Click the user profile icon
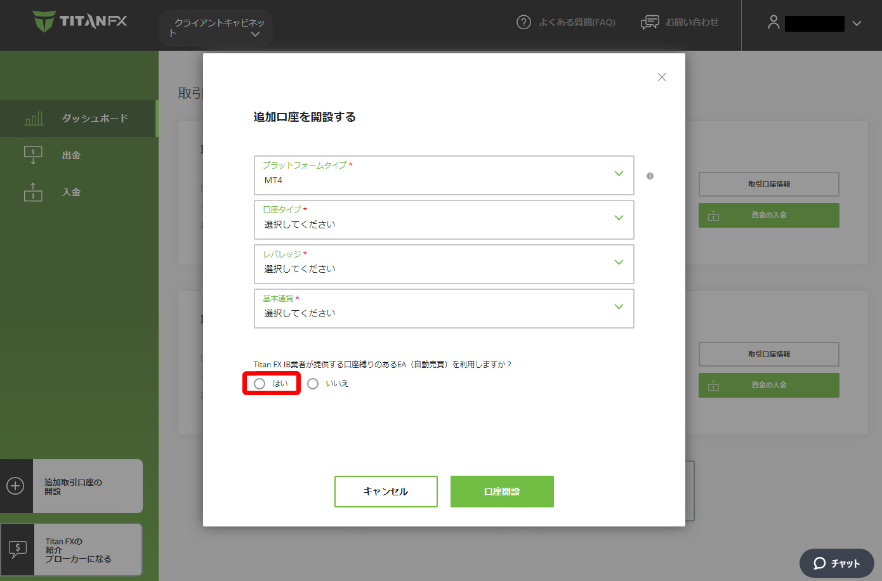Viewport: 882px width, 581px height. tap(773, 22)
